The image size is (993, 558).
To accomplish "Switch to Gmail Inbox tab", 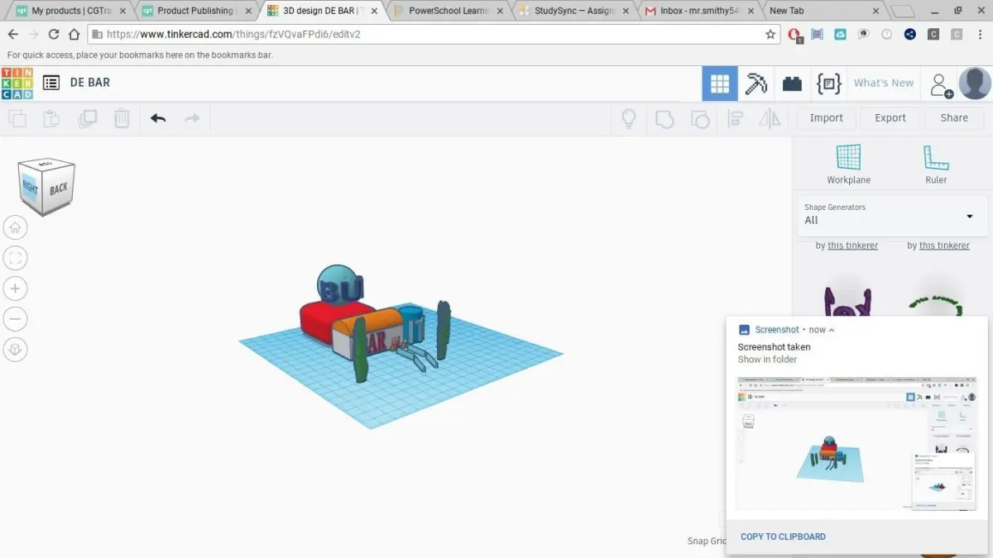I will 698,11.
